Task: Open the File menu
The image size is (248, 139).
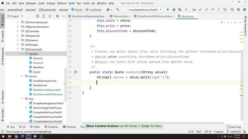Action: pos(8,3)
